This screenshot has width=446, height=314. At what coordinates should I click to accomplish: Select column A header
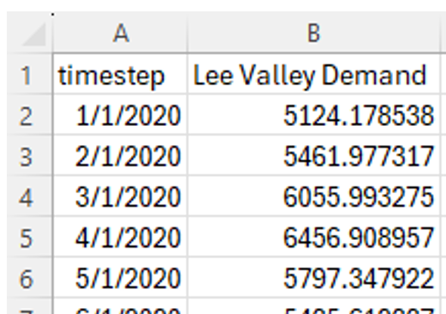tap(120, 32)
